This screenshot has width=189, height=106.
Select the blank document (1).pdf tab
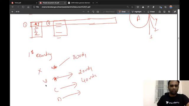[x=51, y=3]
